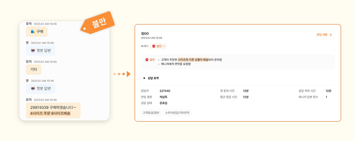Click the 상담 상태 value 종료됨
The height and width of the screenshot is (141, 354).
point(163,103)
